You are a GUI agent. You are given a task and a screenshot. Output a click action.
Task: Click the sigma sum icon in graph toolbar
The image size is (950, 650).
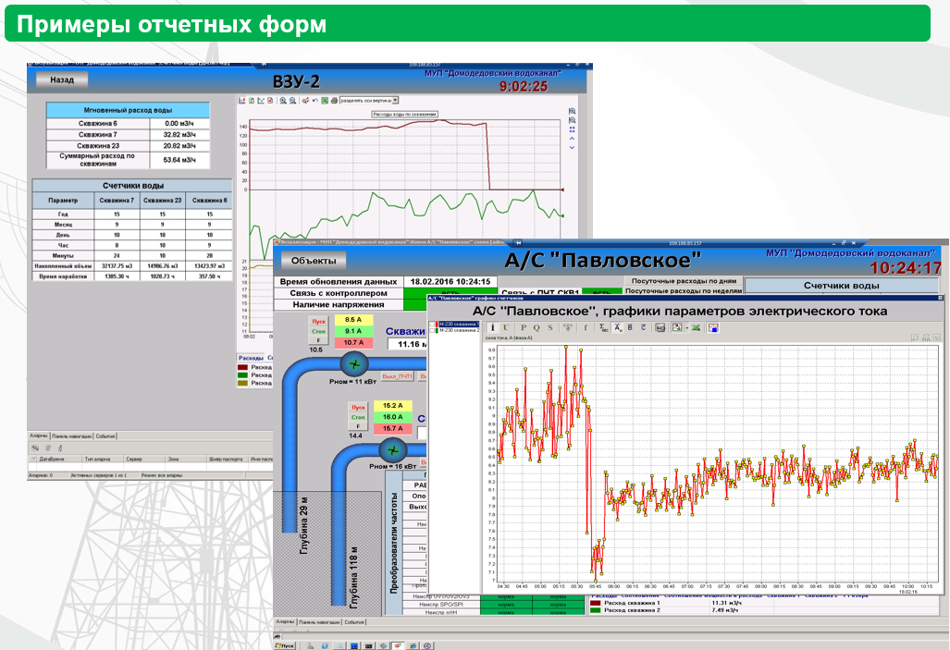[603, 327]
